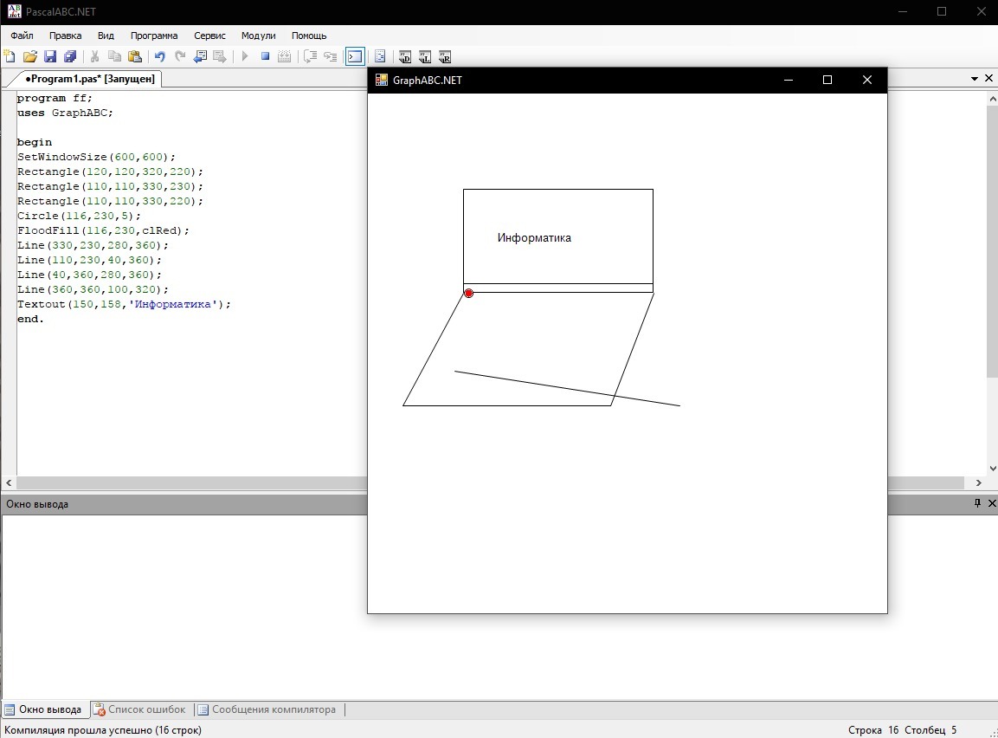Click the Save All icon

click(x=69, y=57)
